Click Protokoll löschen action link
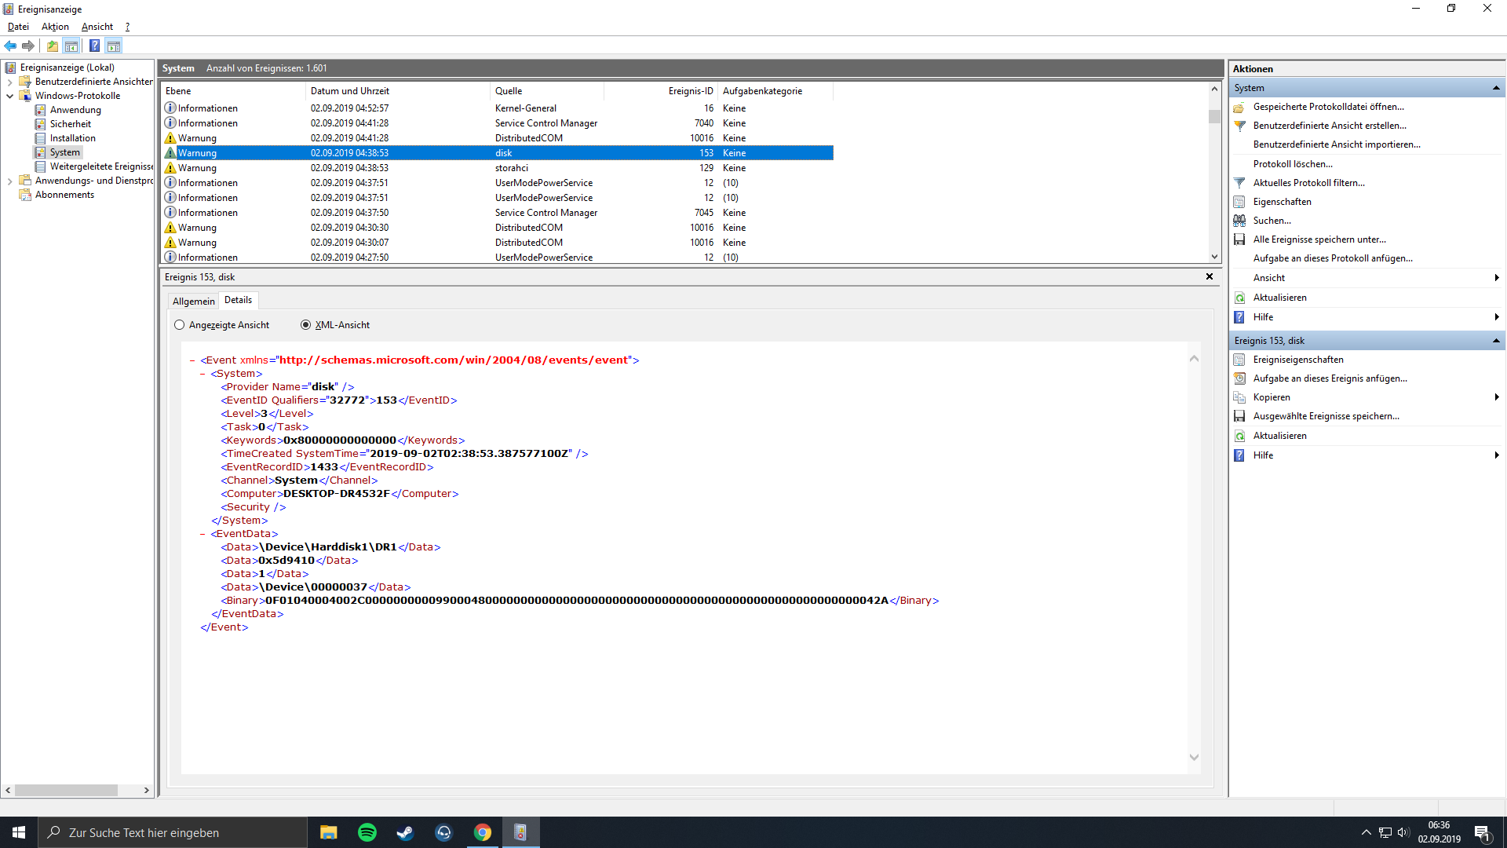 pos(1293,164)
